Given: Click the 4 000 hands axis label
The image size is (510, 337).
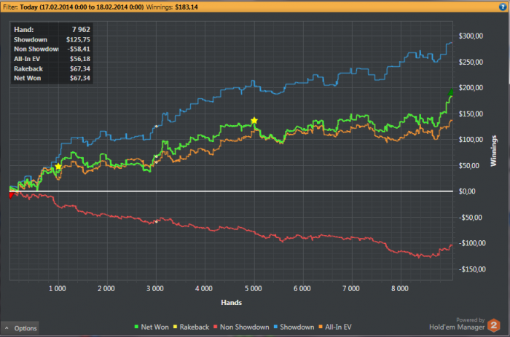Looking at the screenshot, I should pyautogui.click(x=204, y=288).
